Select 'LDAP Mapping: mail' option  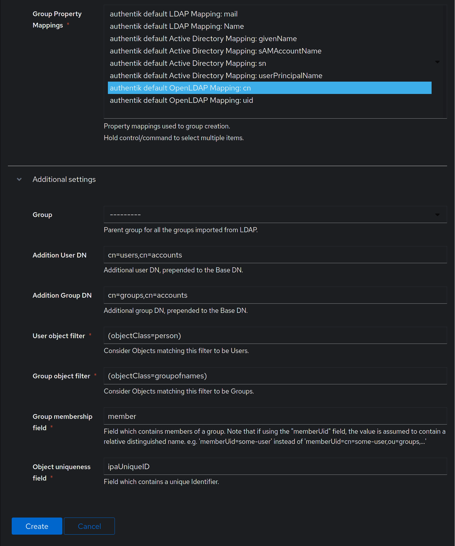tap(173, 14)
